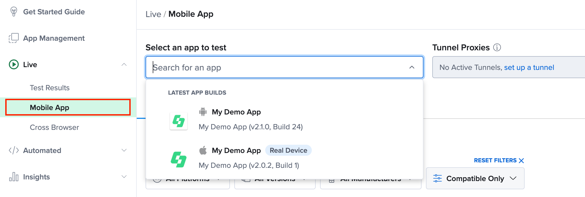Expand the Automated section
The width and height of the screenshot is (585, 197).
click(x=125, y=150)
